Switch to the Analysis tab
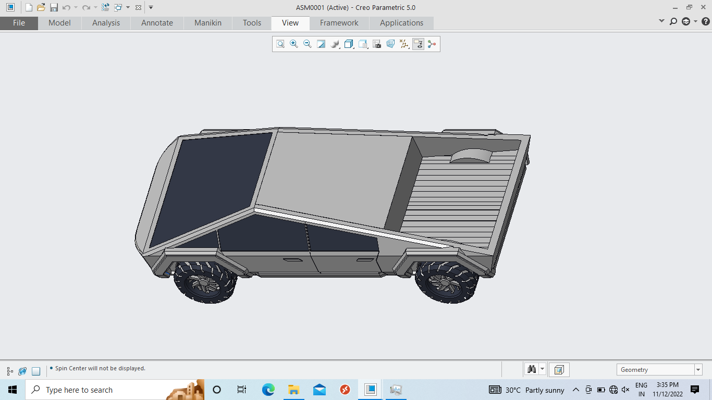712x400 pixels. coord(106,23)
